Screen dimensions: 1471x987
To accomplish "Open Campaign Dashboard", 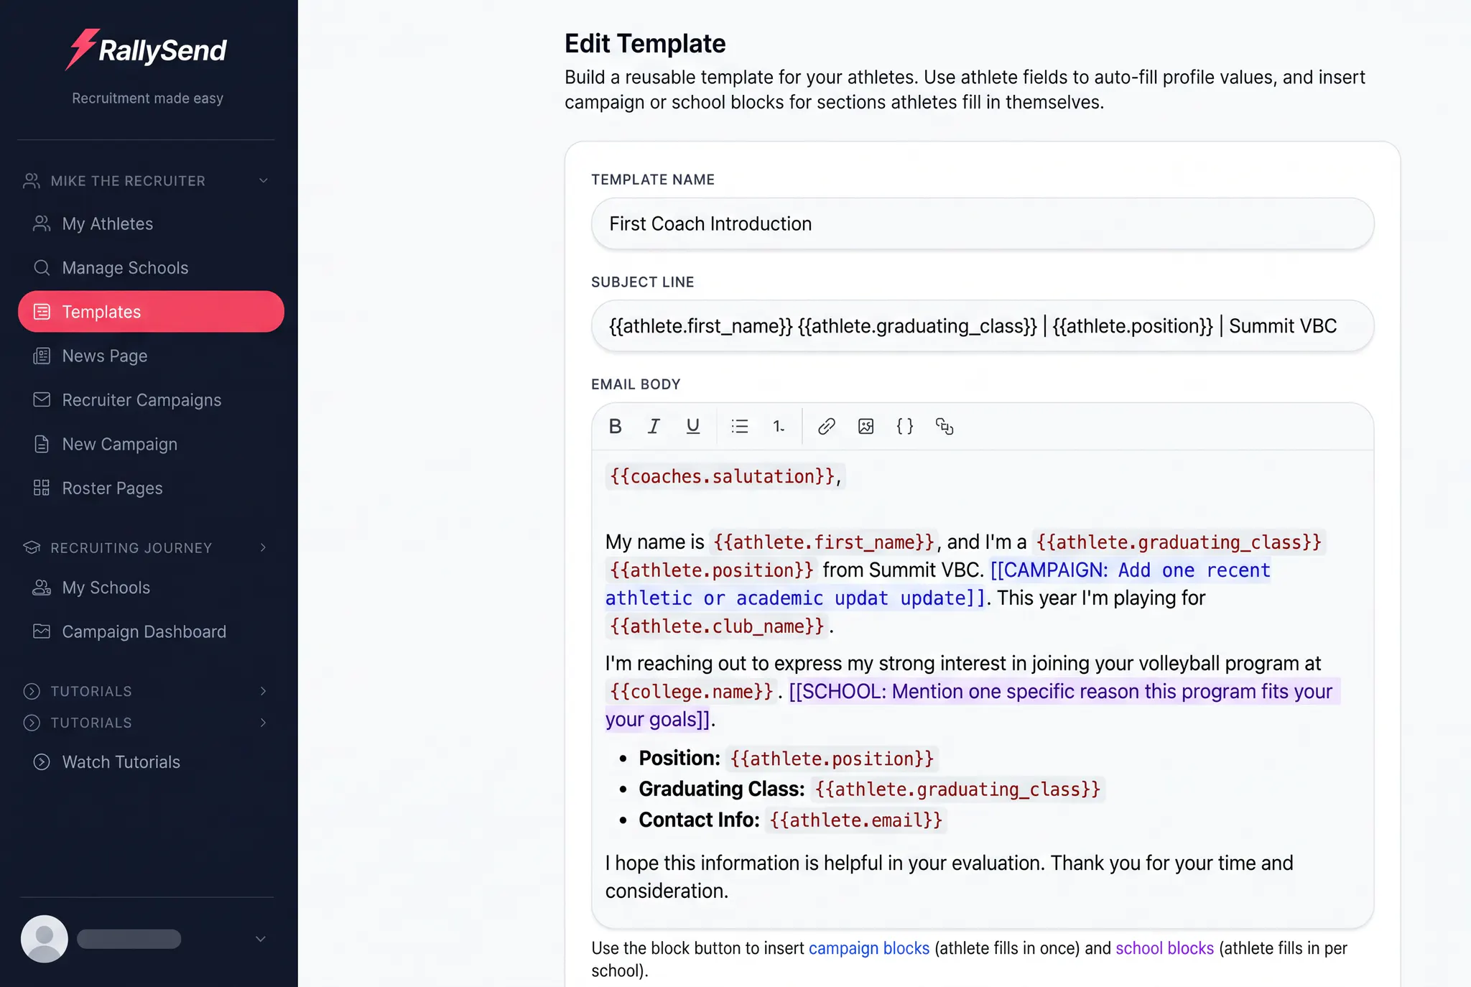I will (151, 631).
